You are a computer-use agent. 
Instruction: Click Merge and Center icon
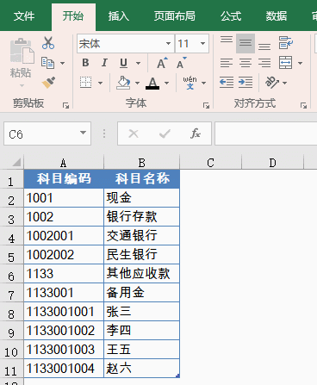286,63
